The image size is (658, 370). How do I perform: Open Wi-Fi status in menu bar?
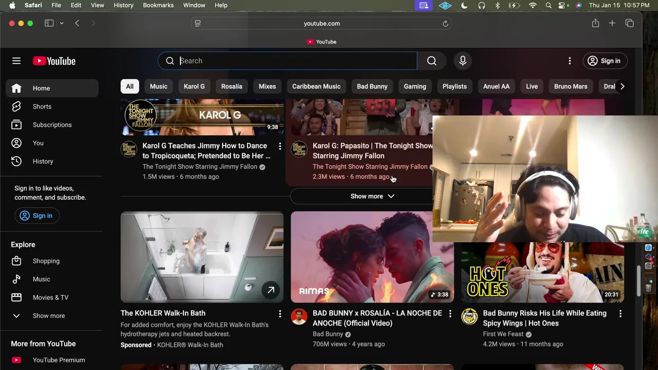click(533, 5)
